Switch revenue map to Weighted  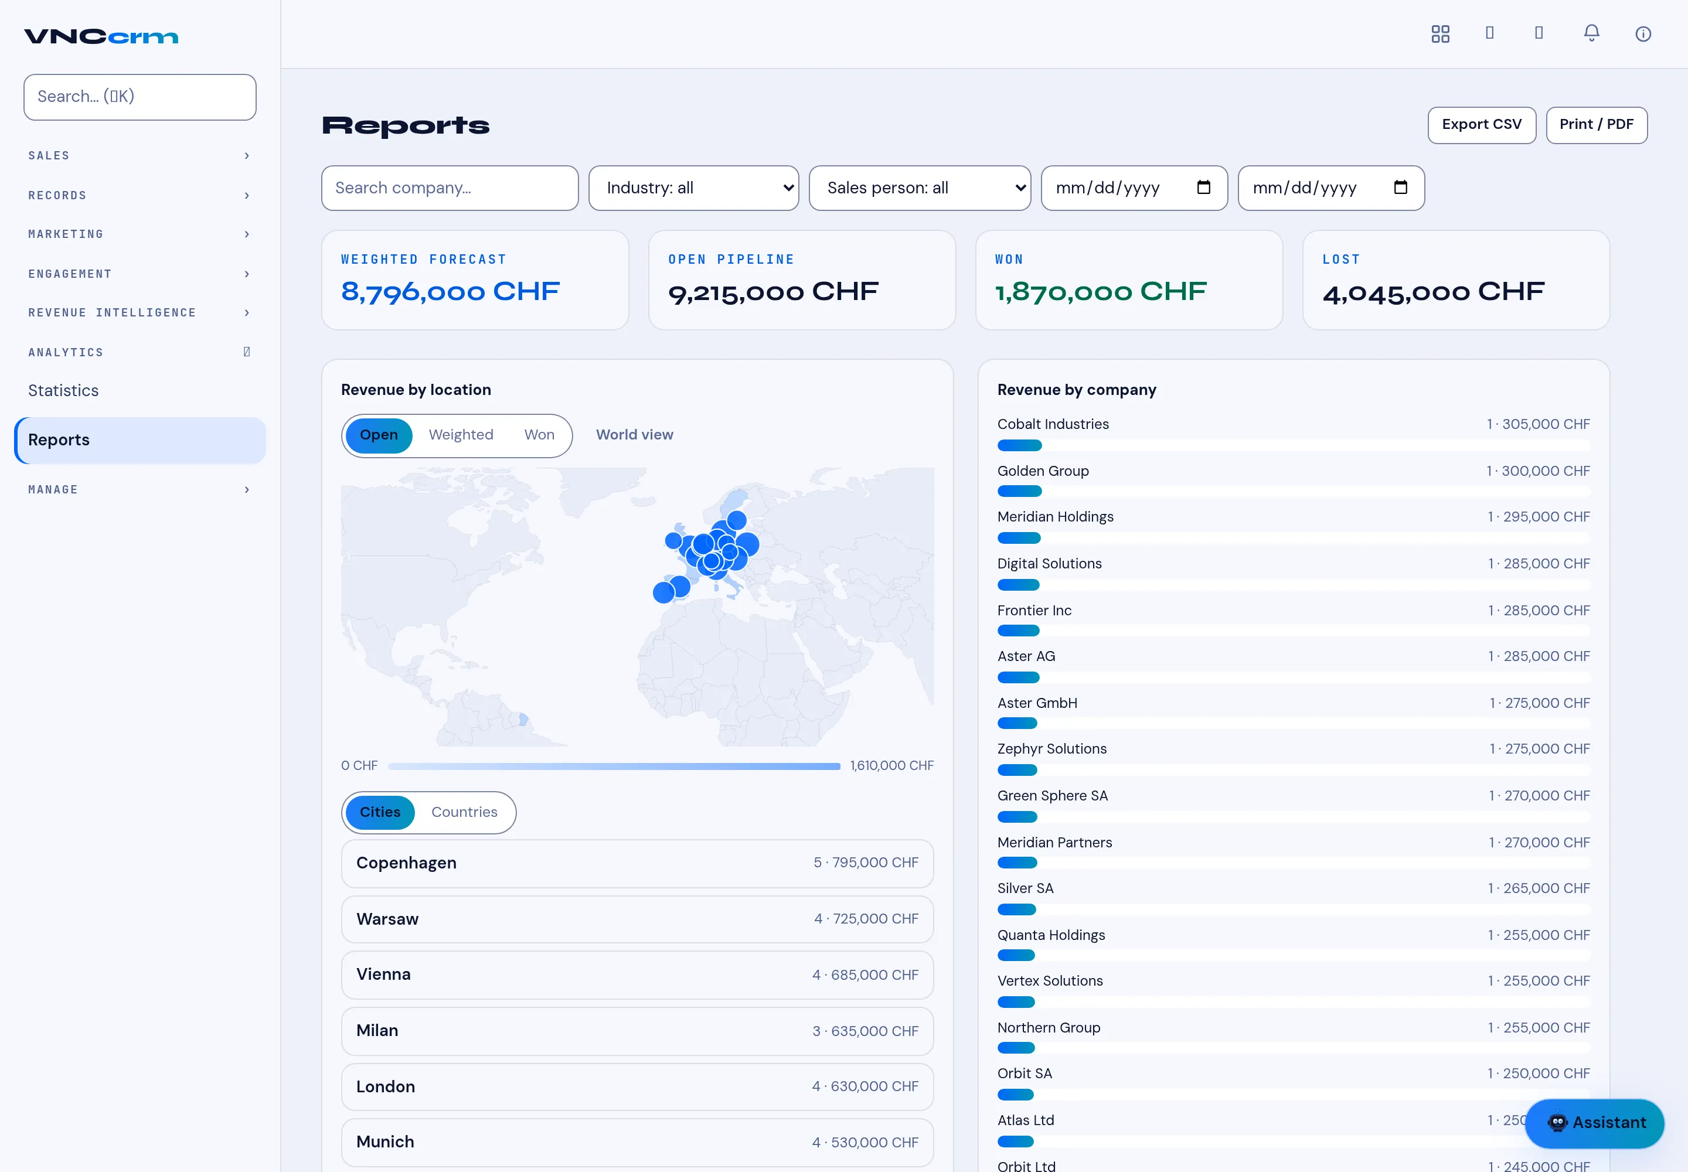click(x=461, y=435)
